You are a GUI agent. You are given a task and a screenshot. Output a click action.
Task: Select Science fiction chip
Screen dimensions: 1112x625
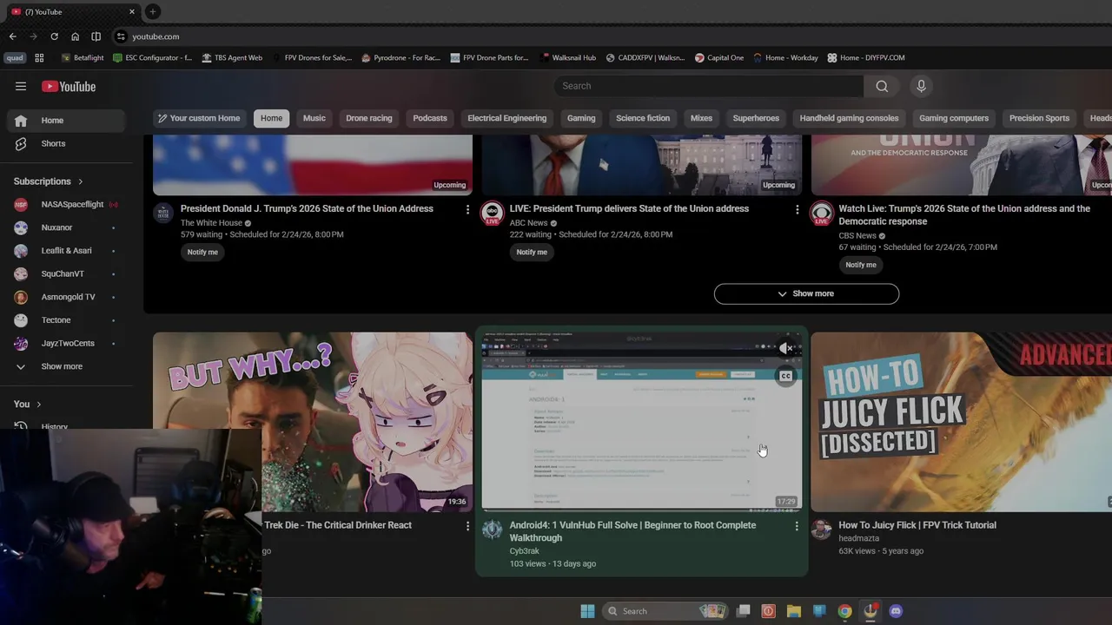pyautogui.click(x=643, y=118)
